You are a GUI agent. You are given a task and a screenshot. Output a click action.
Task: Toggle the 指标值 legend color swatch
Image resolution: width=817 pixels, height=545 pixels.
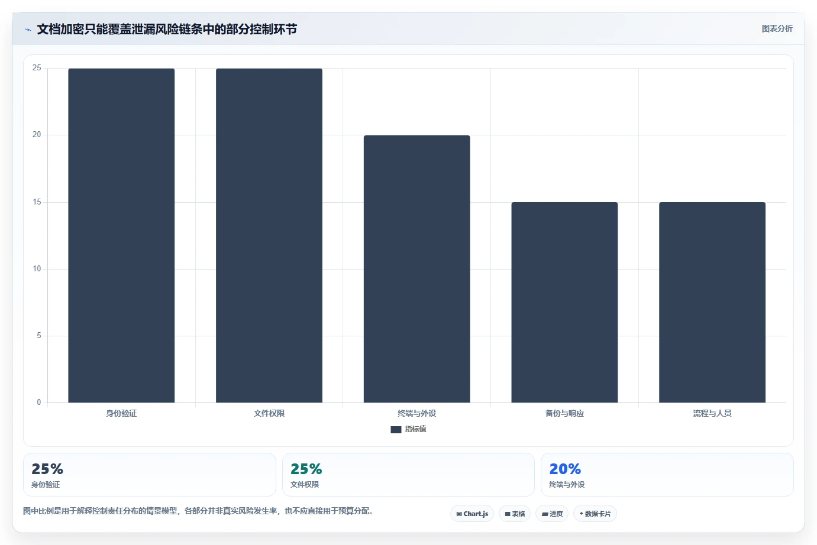396,430
